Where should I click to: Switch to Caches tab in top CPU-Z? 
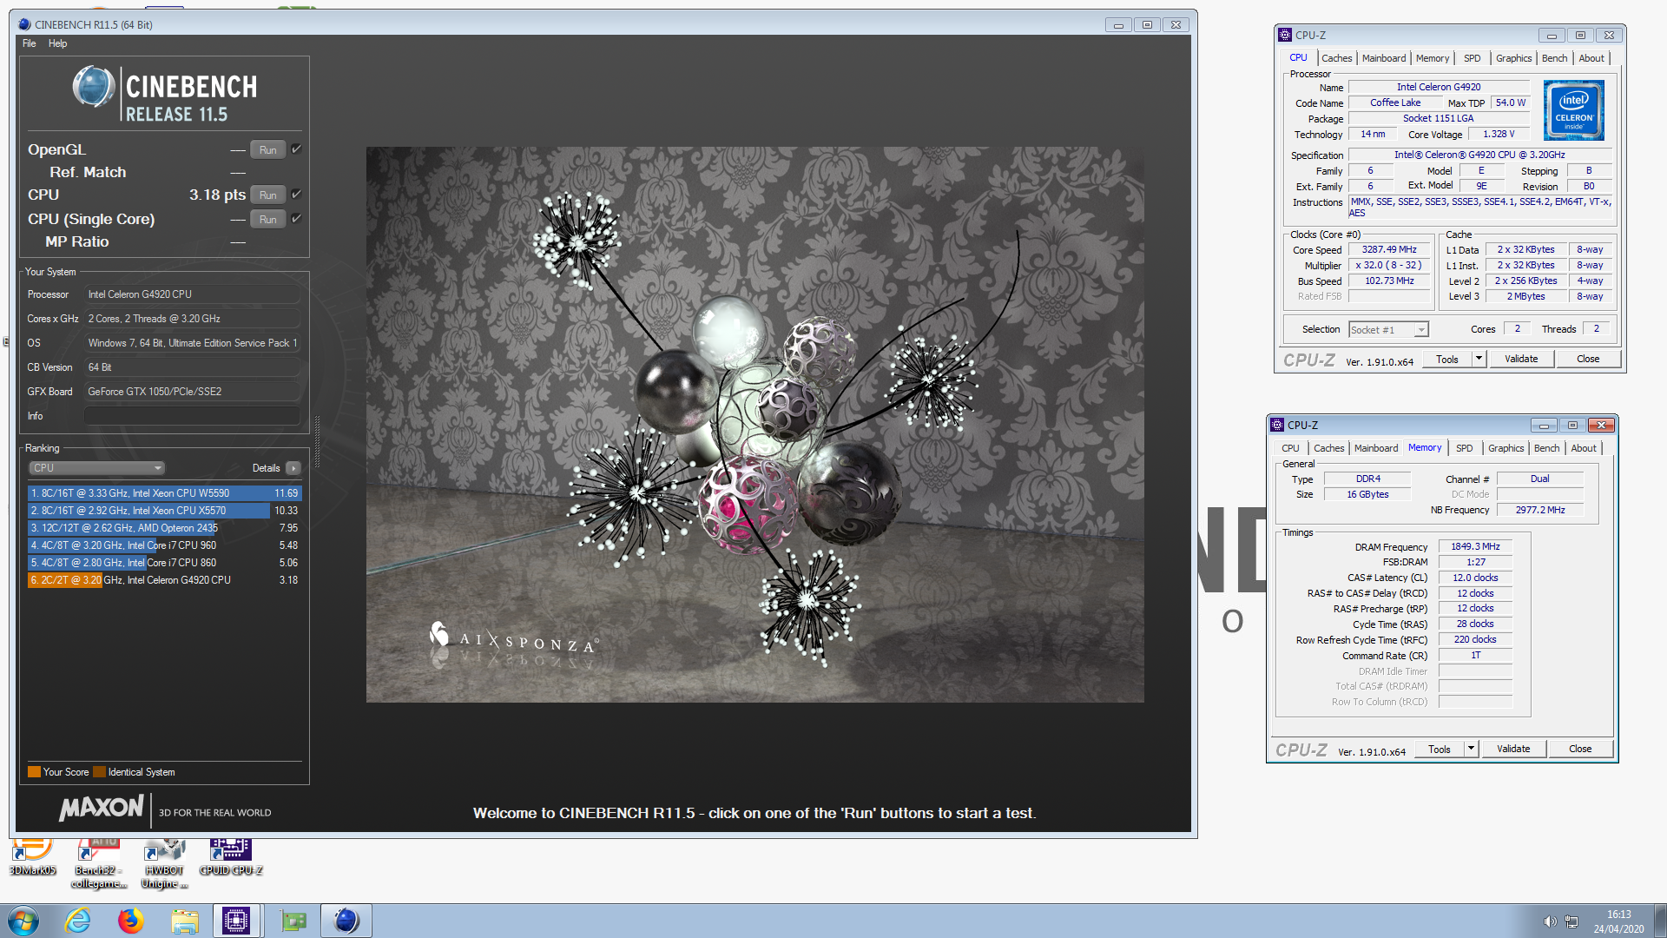pos(1336,58)
